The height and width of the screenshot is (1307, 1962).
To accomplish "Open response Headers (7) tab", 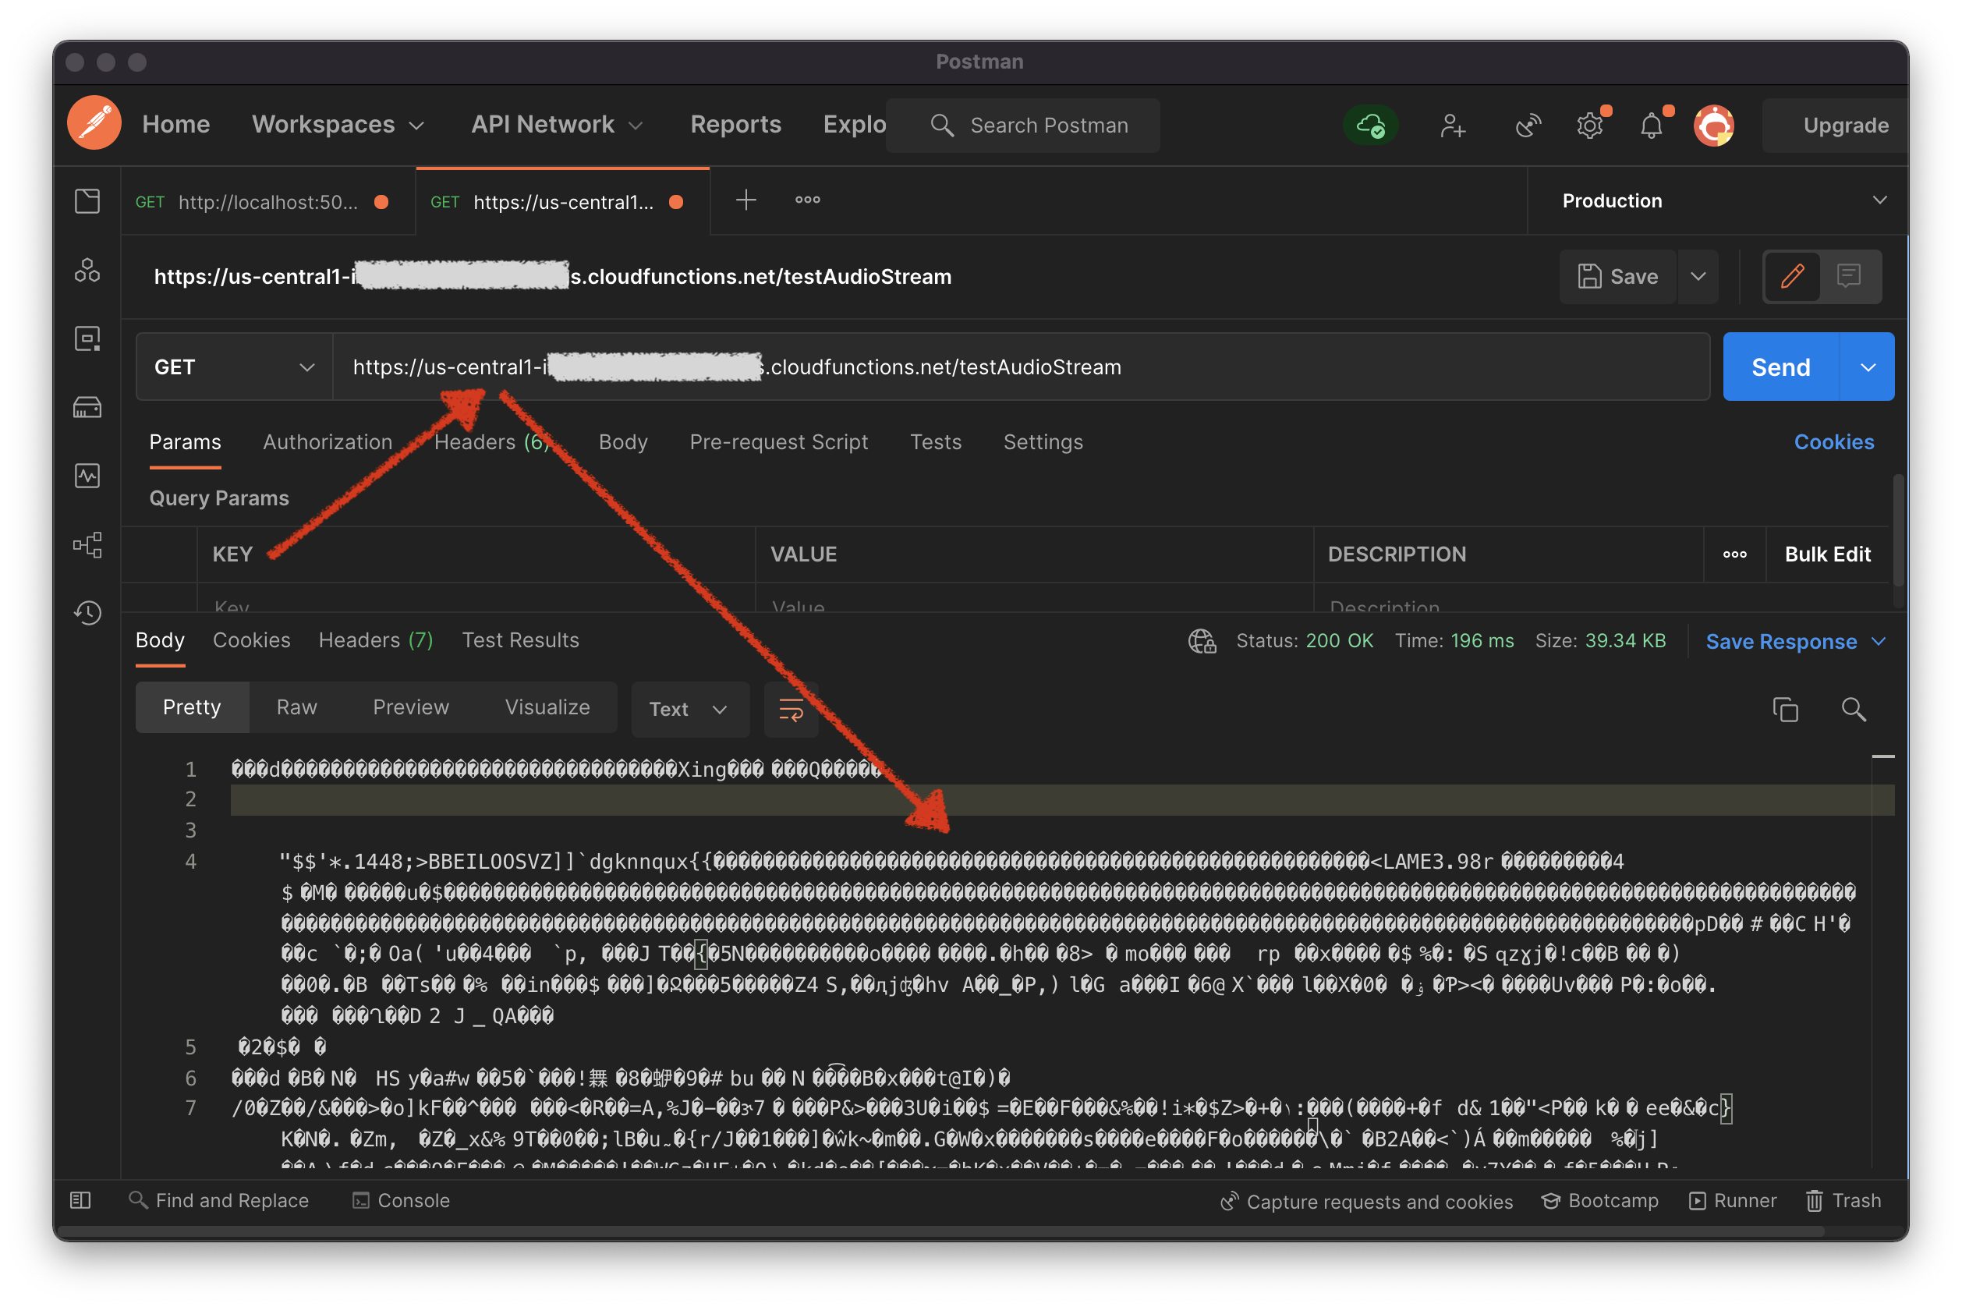I will pos(376,640).
